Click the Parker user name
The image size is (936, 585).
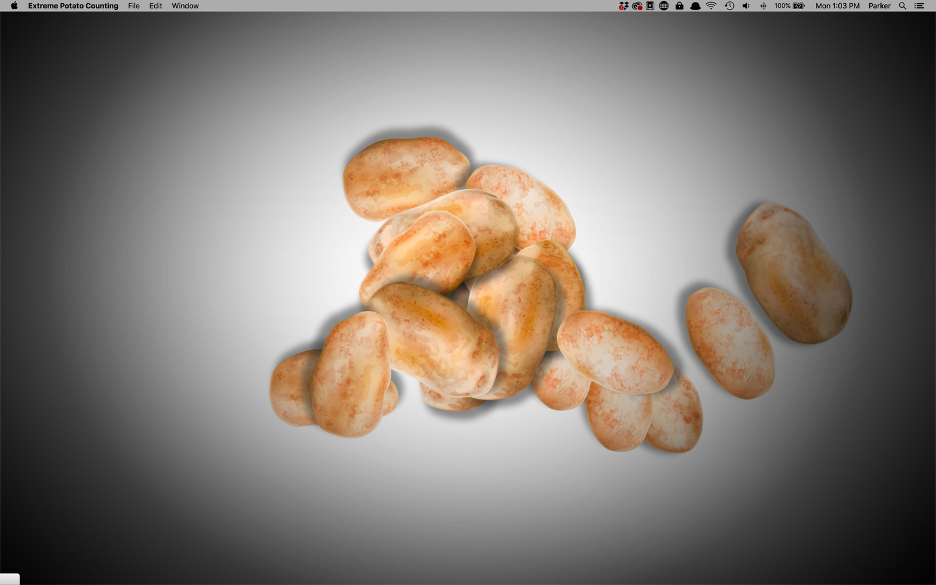pos(879,6)
